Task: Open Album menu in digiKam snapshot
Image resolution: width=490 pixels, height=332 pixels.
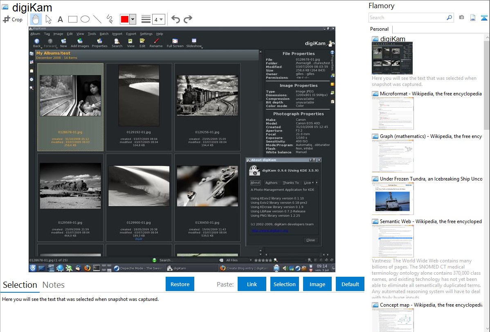Action: tap(35, 34)
